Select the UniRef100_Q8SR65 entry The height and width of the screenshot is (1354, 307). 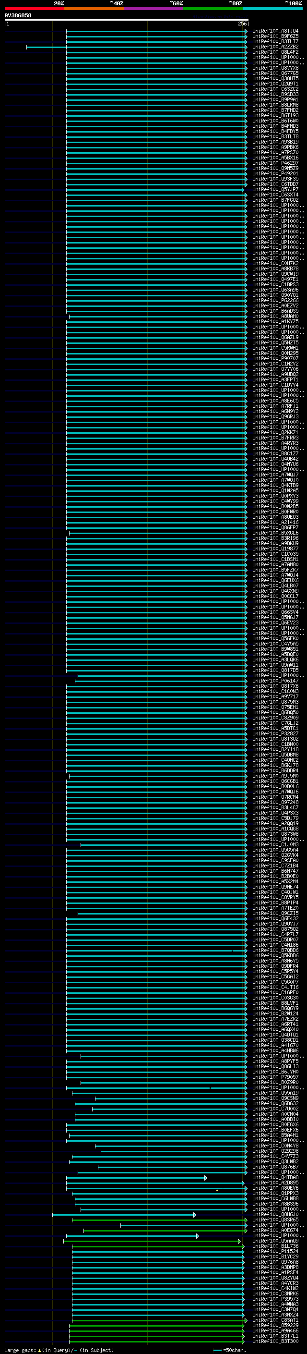275,1220
